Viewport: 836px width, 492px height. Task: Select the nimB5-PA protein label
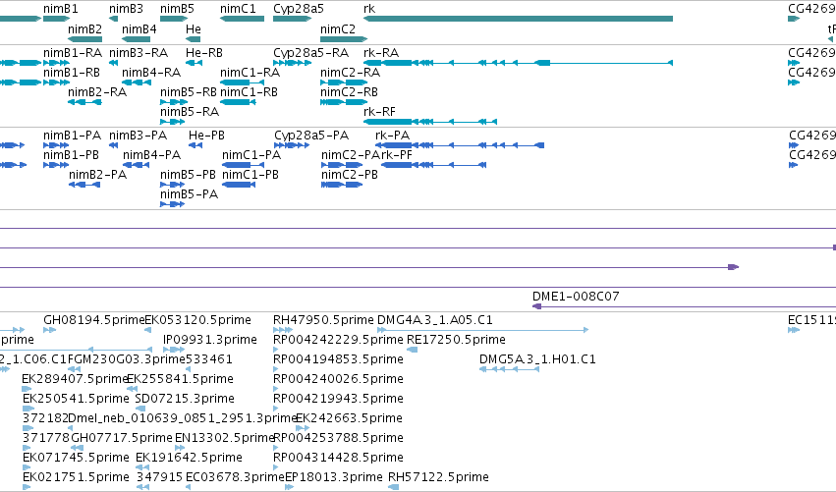[x=190, y=194]
